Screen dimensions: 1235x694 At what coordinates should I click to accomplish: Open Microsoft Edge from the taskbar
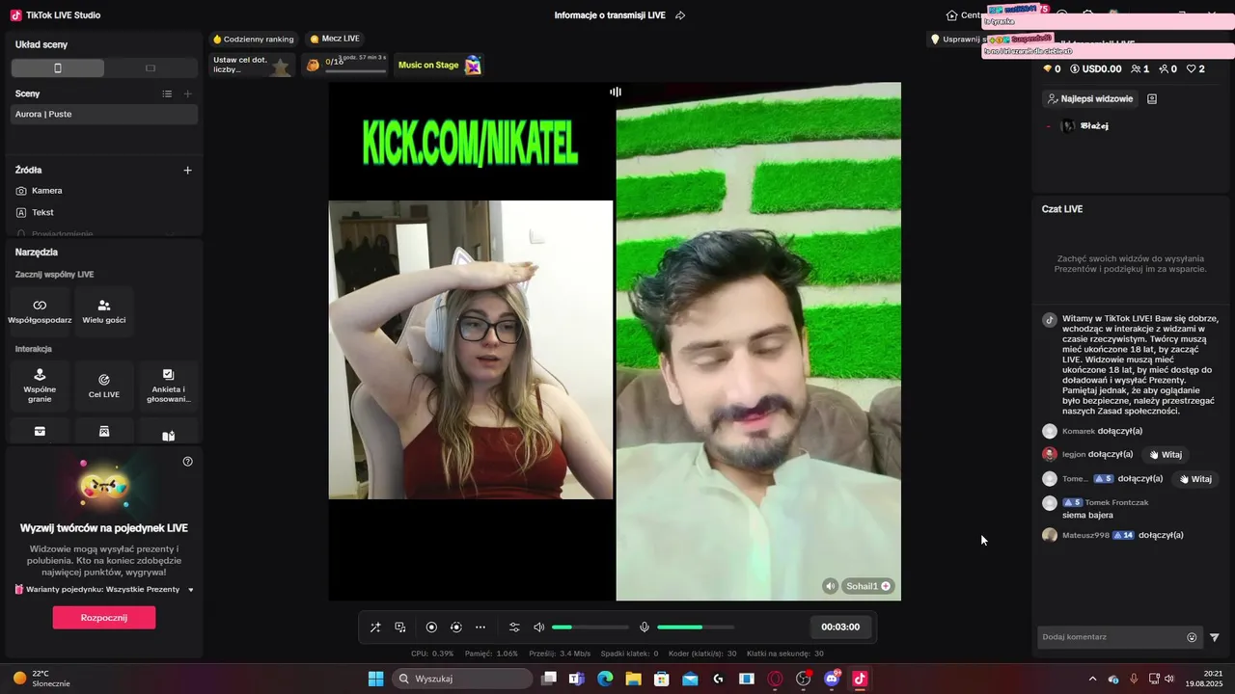coord(605,679)
